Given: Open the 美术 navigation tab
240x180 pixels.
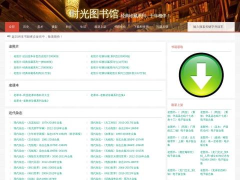Looking at the screenshot, I should coord(40,26).
